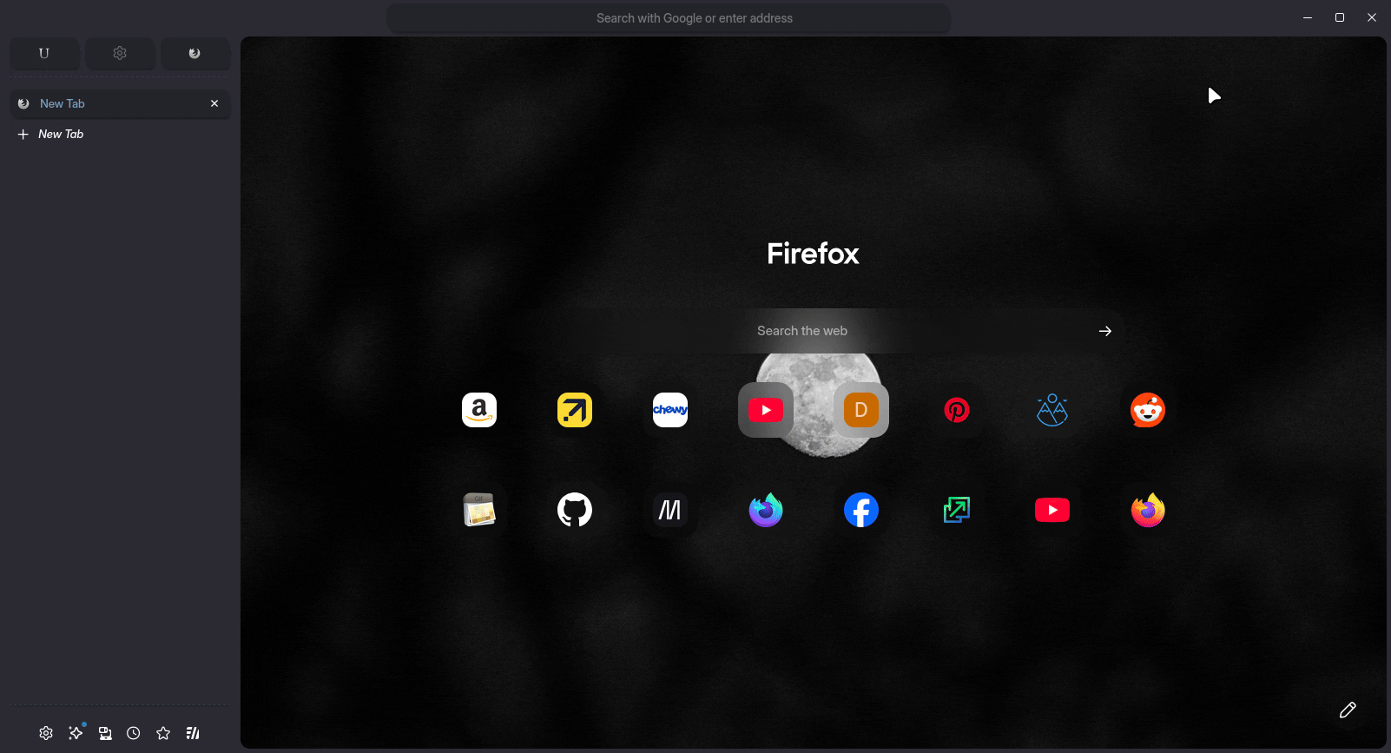The width and height of the screenshot is (1391, 753).
Task: Select the pinned gear settings tab
Action: pyautogui.click(x=120, y=53)
